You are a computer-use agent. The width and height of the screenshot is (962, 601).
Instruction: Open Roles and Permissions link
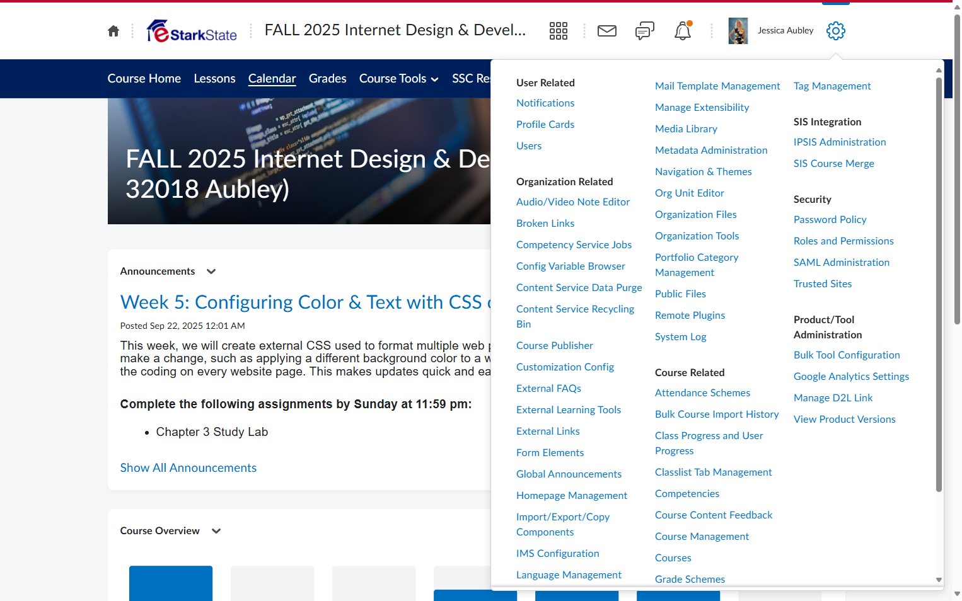point(843,241)
